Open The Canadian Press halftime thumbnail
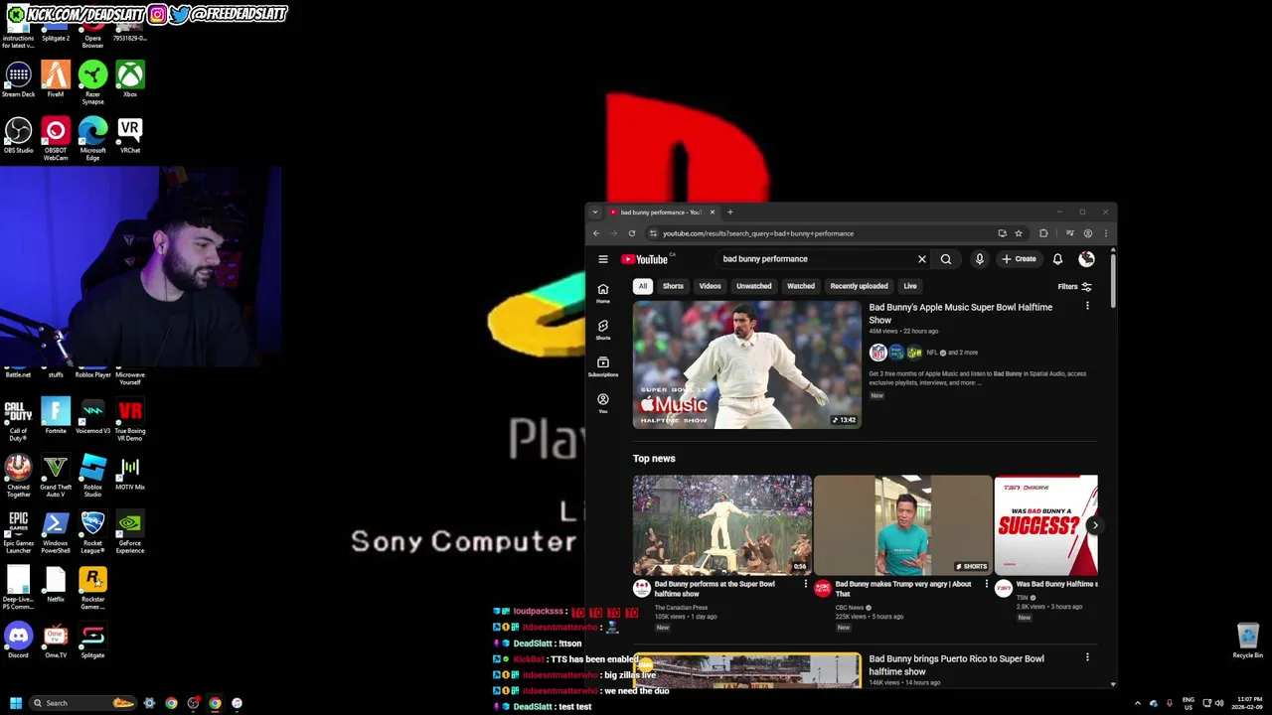 [722, 525]
